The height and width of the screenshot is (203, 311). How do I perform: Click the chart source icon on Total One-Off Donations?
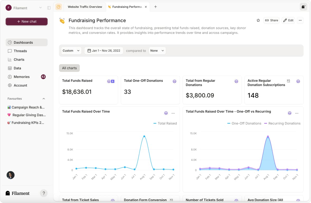pyautogui.click(x=174, y=81)
